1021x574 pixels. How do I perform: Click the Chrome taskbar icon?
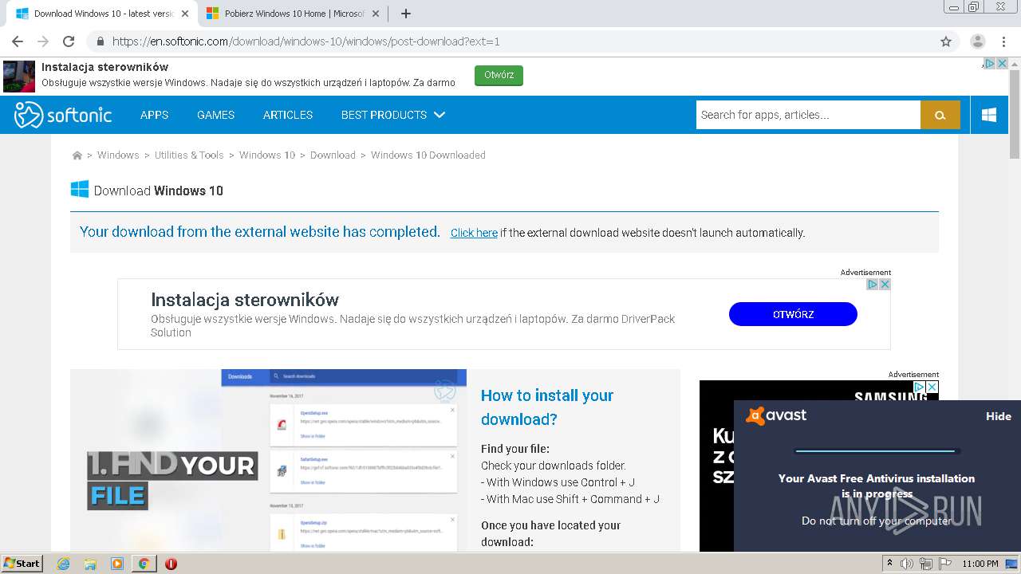[x=144, y=564]
